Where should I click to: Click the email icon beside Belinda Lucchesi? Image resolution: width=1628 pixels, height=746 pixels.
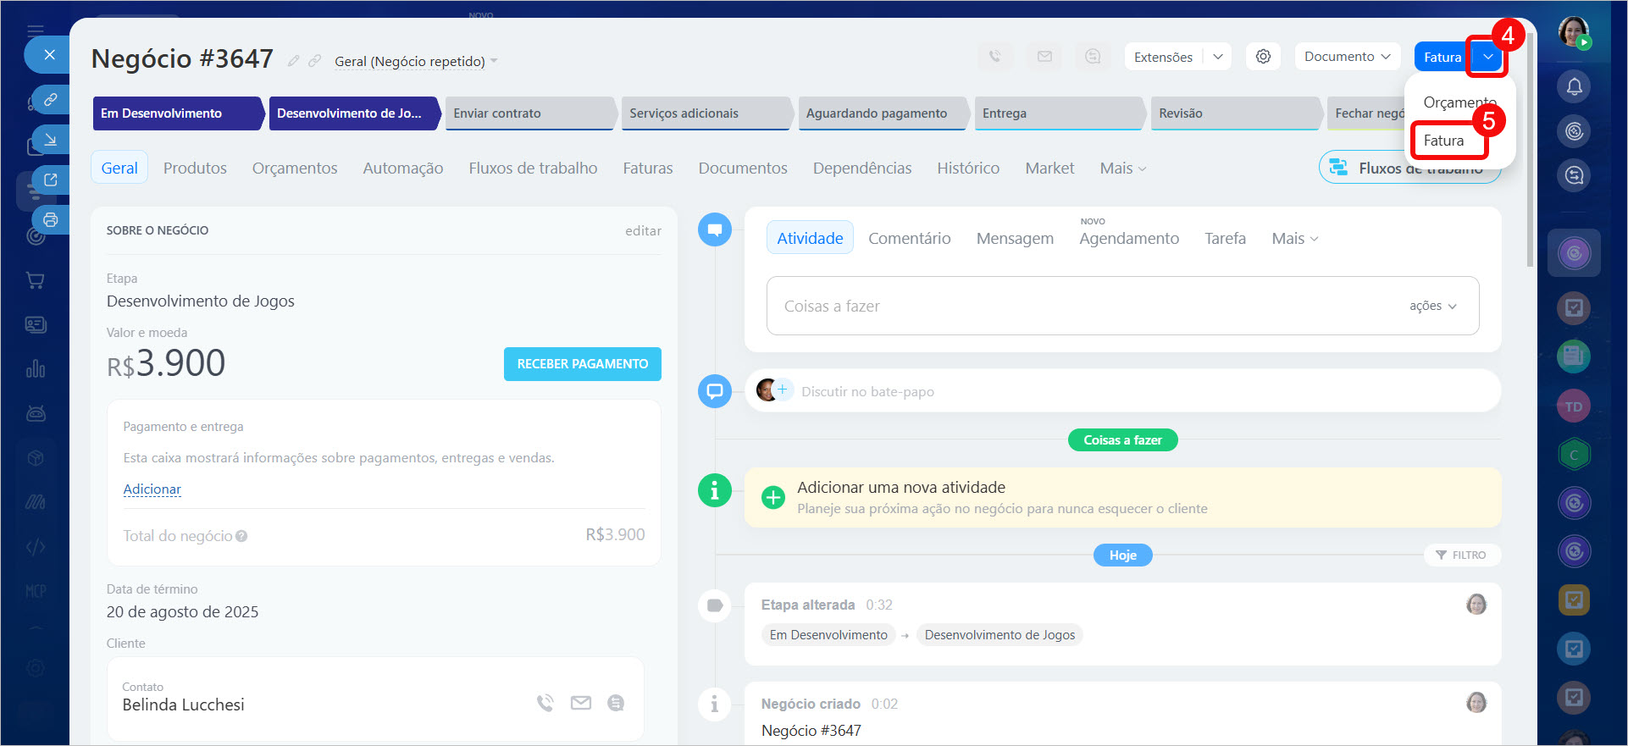(x=581, y=703)
